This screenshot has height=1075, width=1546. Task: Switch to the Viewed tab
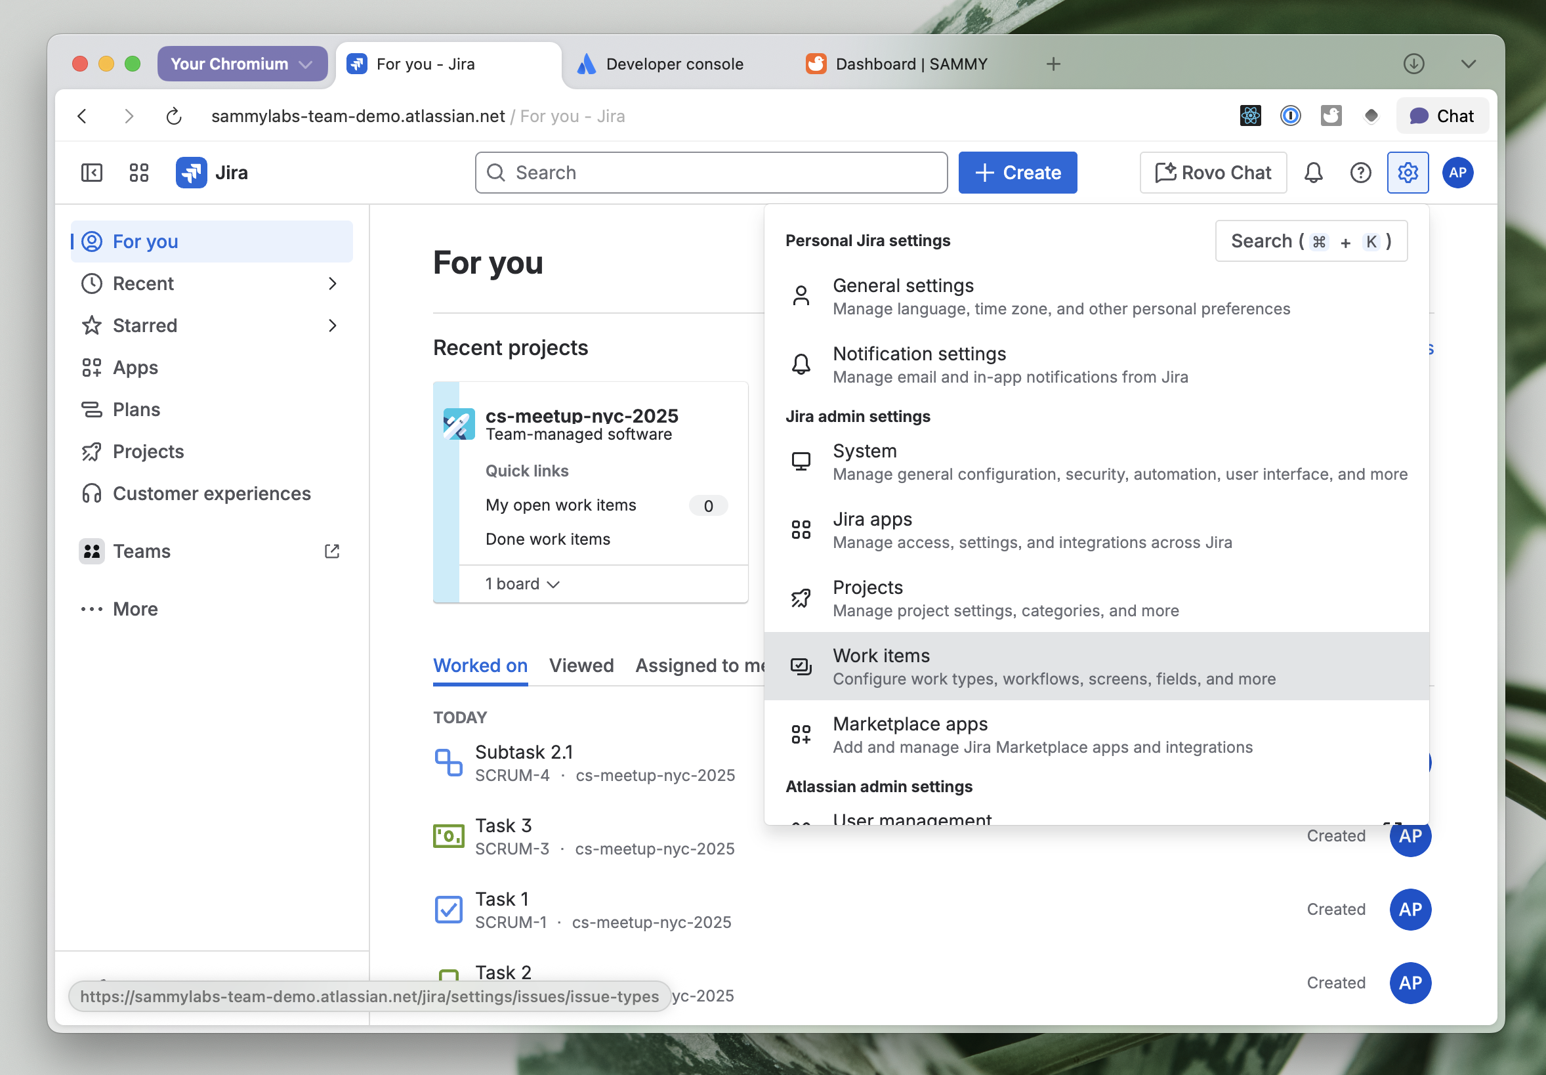pos(581,665)
